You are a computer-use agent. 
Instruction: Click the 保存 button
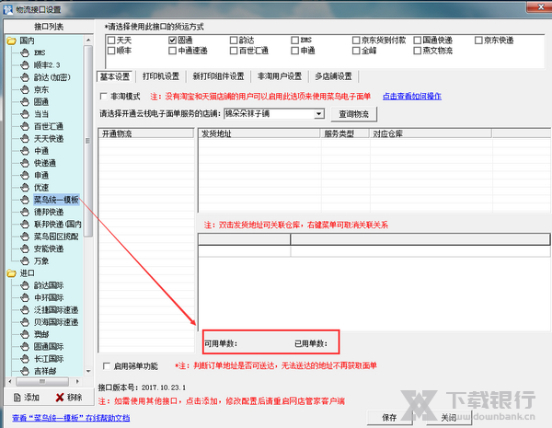389,418
